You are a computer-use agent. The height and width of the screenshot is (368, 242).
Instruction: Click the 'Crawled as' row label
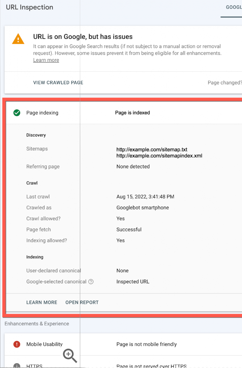click(x=39, y=208)
